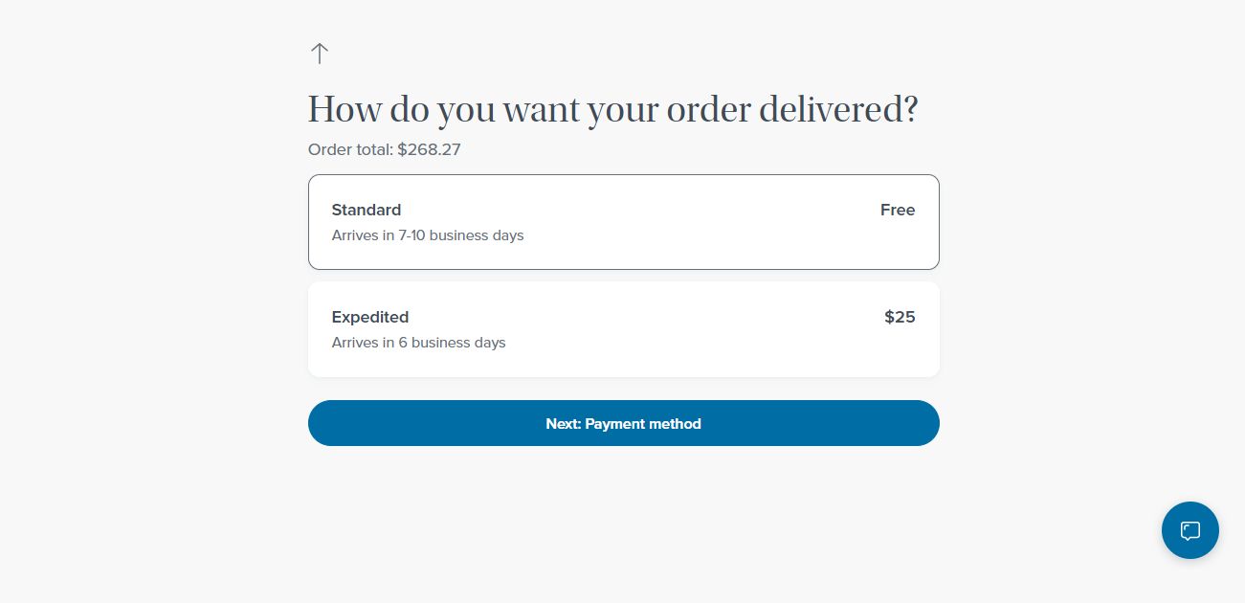Click the Standard option title text
Image resolution: width=1245 pixels, height=603 pixels.
click(367, 210)
